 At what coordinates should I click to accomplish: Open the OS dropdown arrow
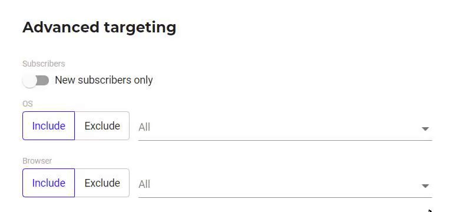pos(425,128)
